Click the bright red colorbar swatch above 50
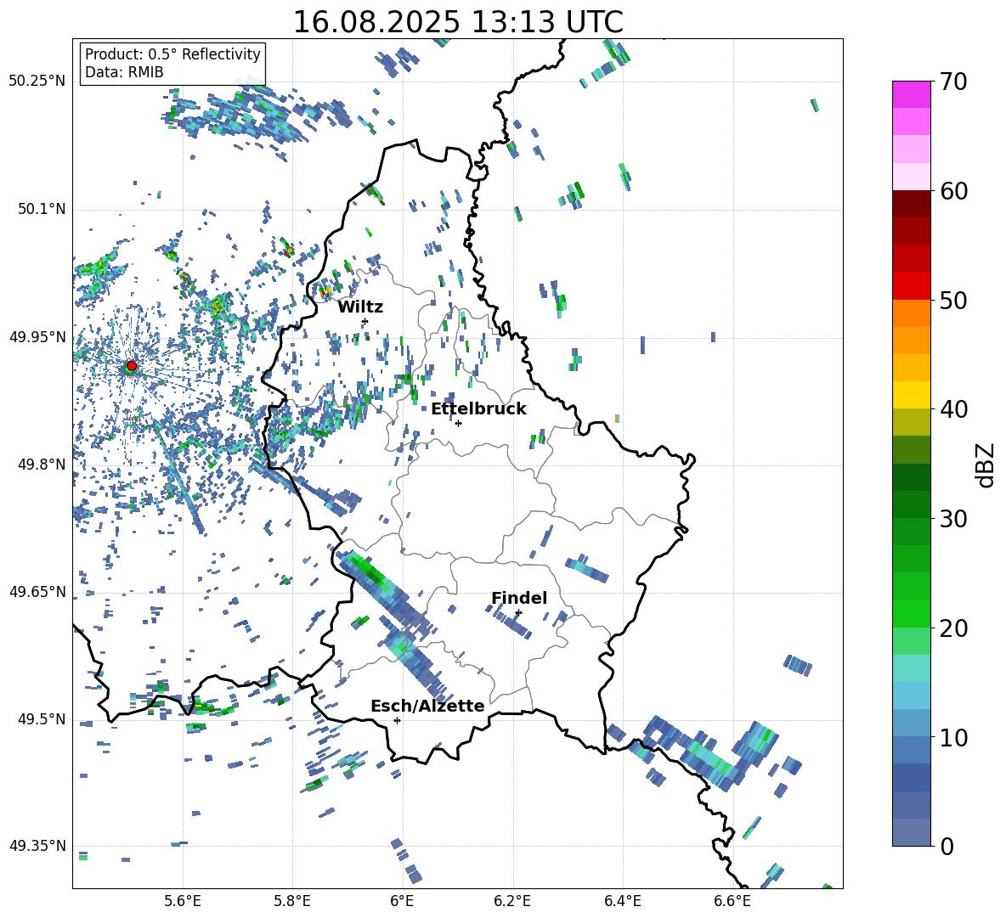The height and width of the screenshot is (918, 1006). tap(911, 286)
